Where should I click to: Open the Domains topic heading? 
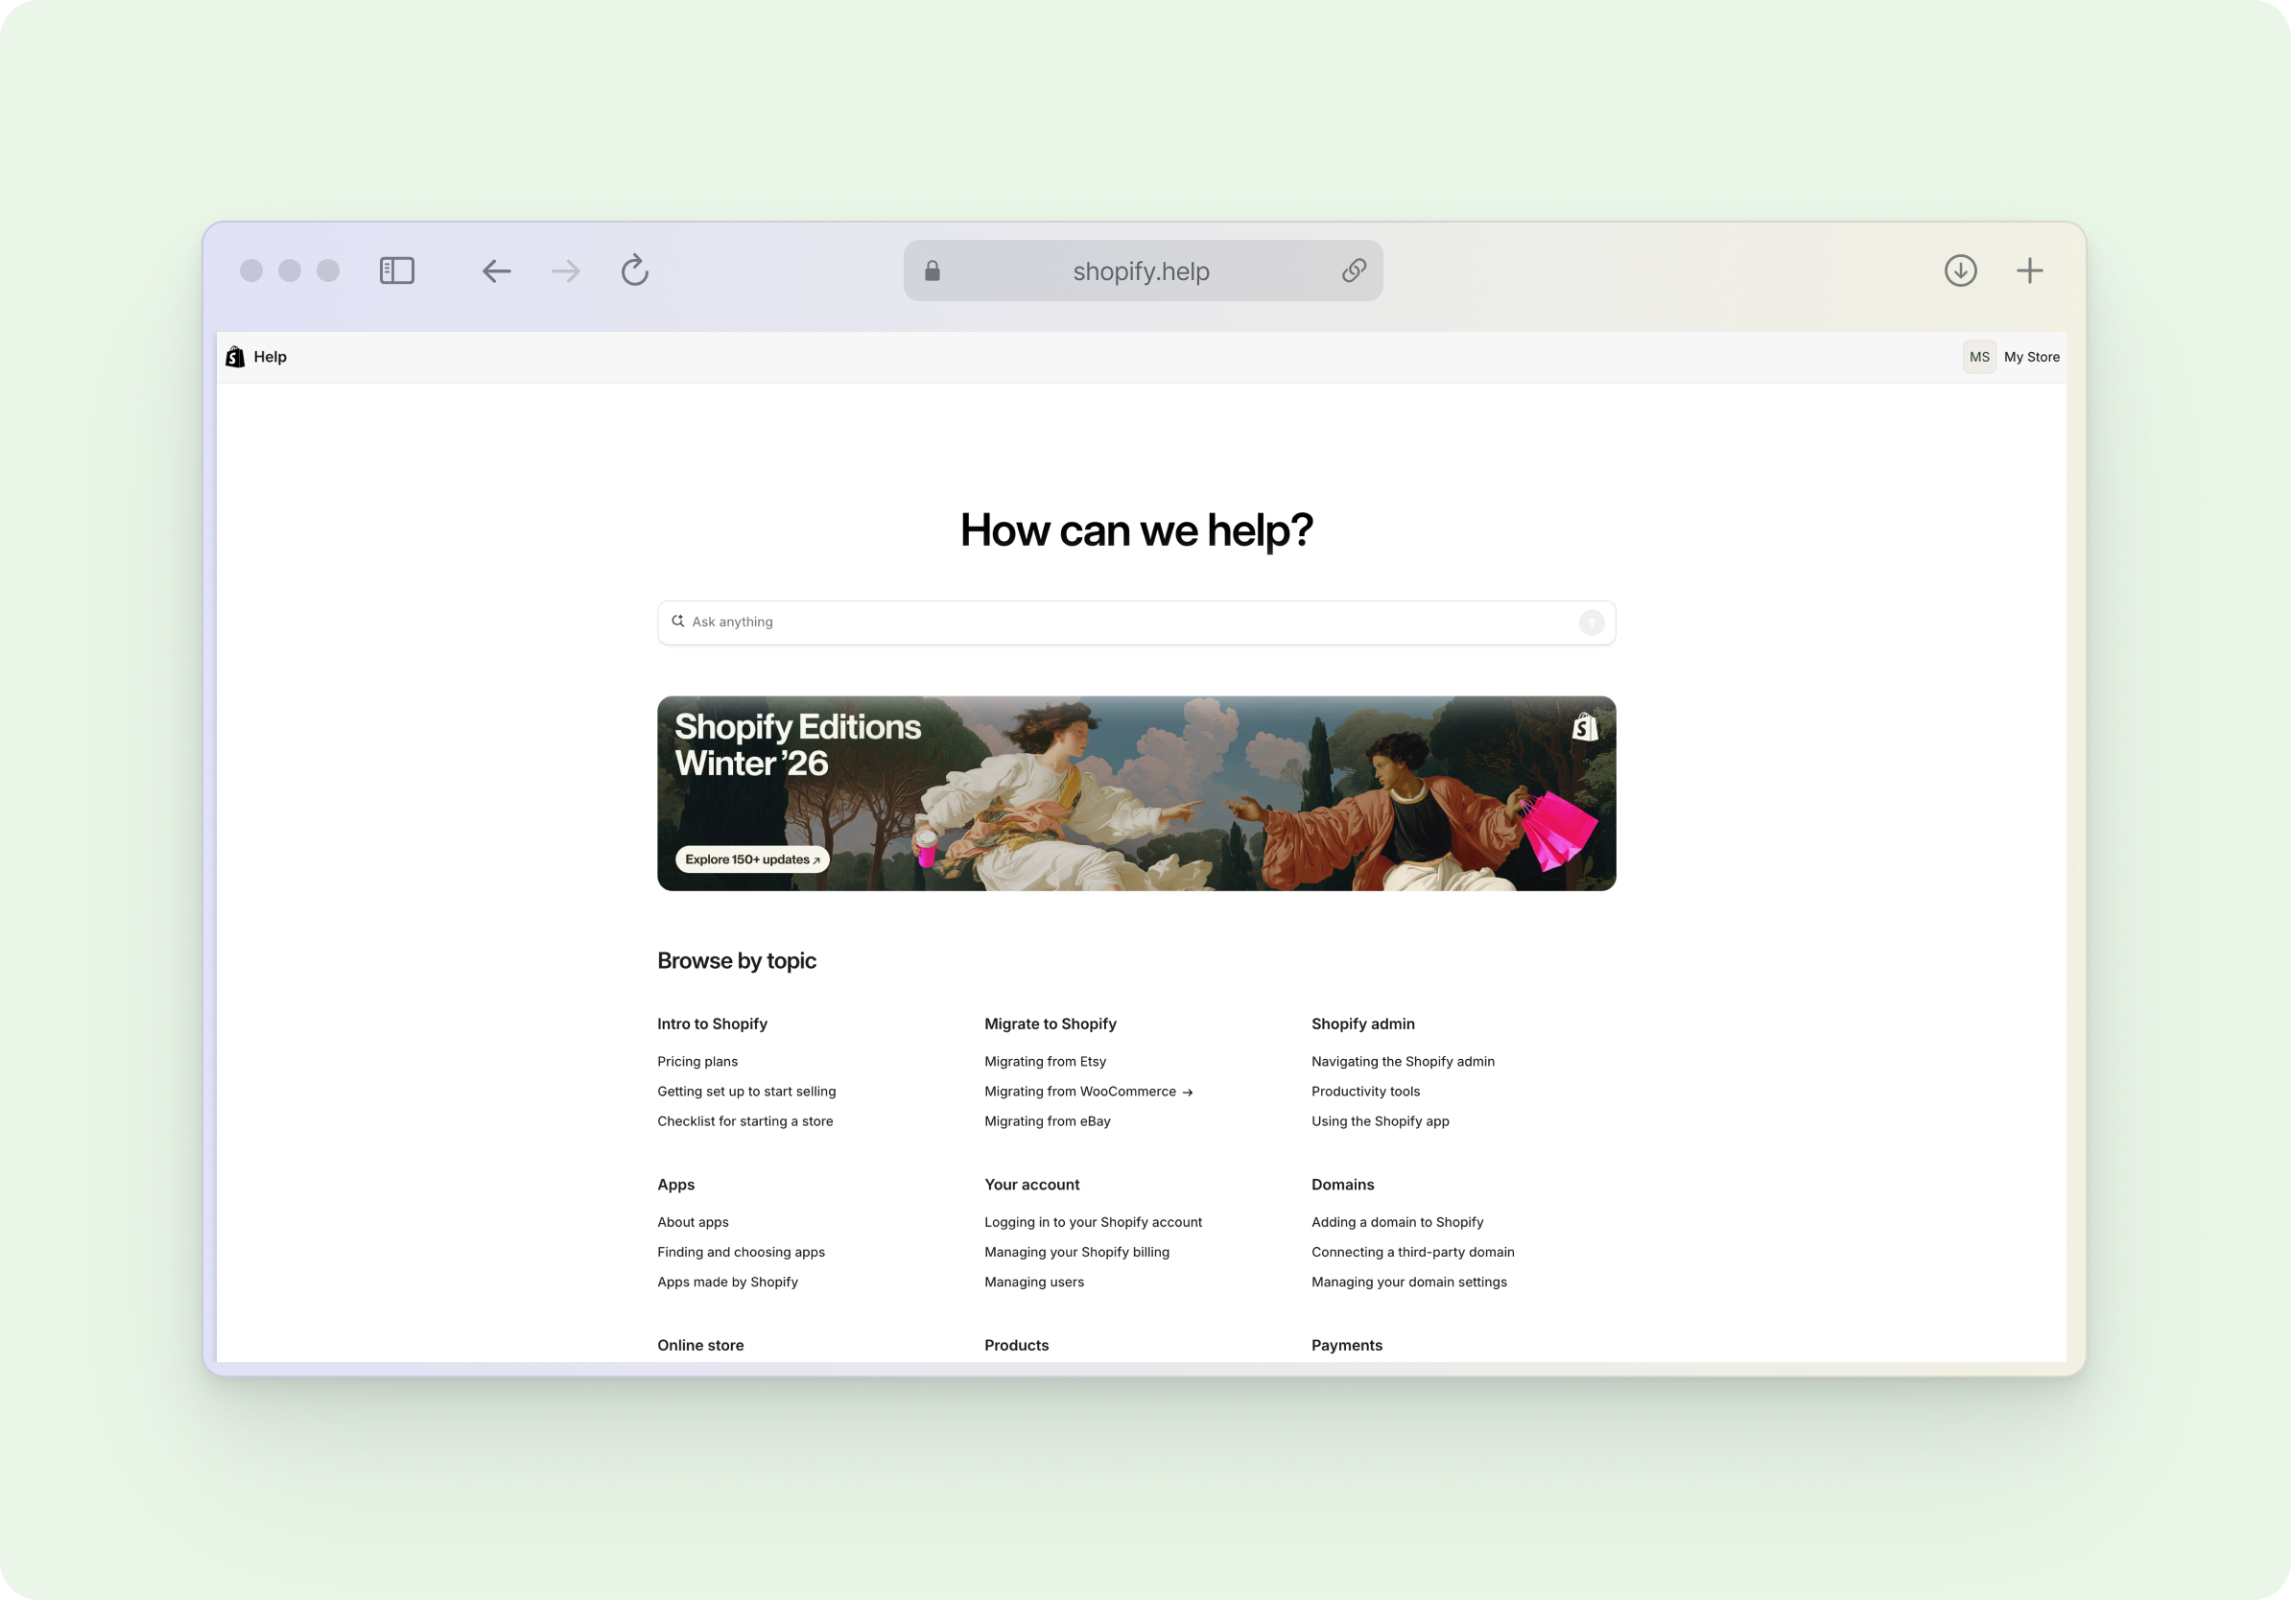1343,1184
